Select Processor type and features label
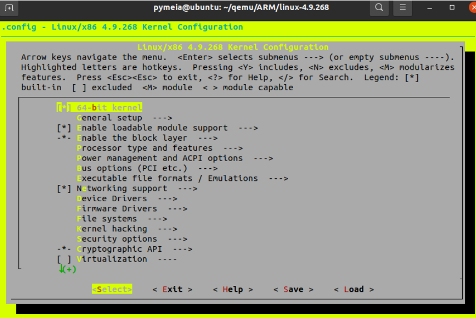The height and width of the screenshot is (318, 476). pos(145,148)
